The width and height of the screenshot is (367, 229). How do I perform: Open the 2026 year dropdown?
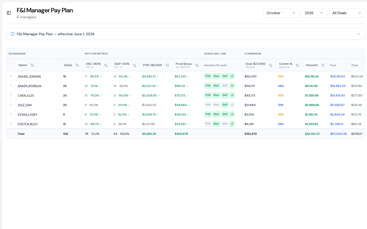coord(314,13)
